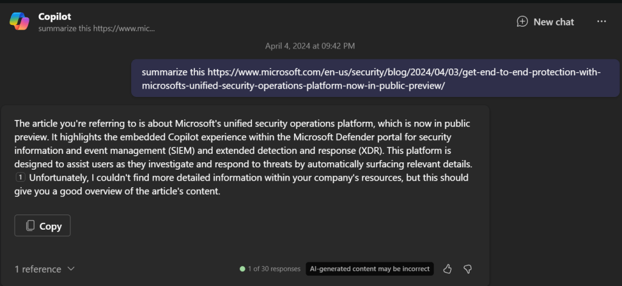Click the copy icon inside Copy button
The image size is (622, 286).
pos(30,226)
